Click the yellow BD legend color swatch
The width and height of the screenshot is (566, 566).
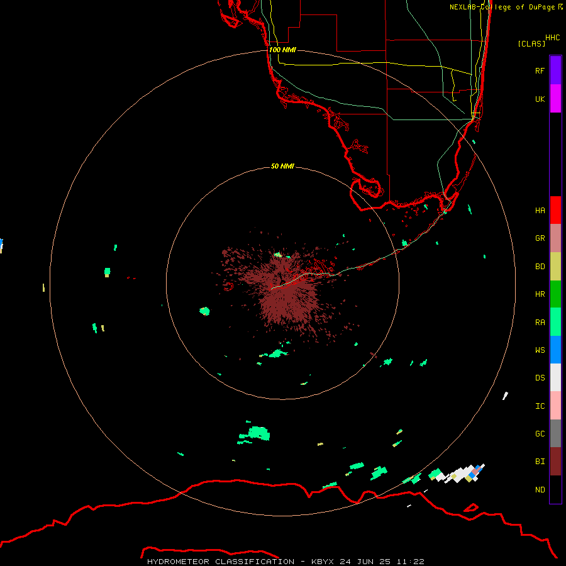(x=555, y=267)
